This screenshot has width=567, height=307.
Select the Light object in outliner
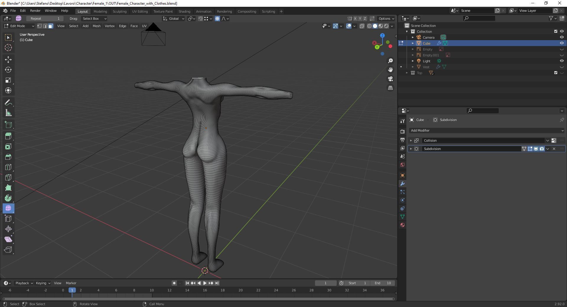(x=426, y=61)
